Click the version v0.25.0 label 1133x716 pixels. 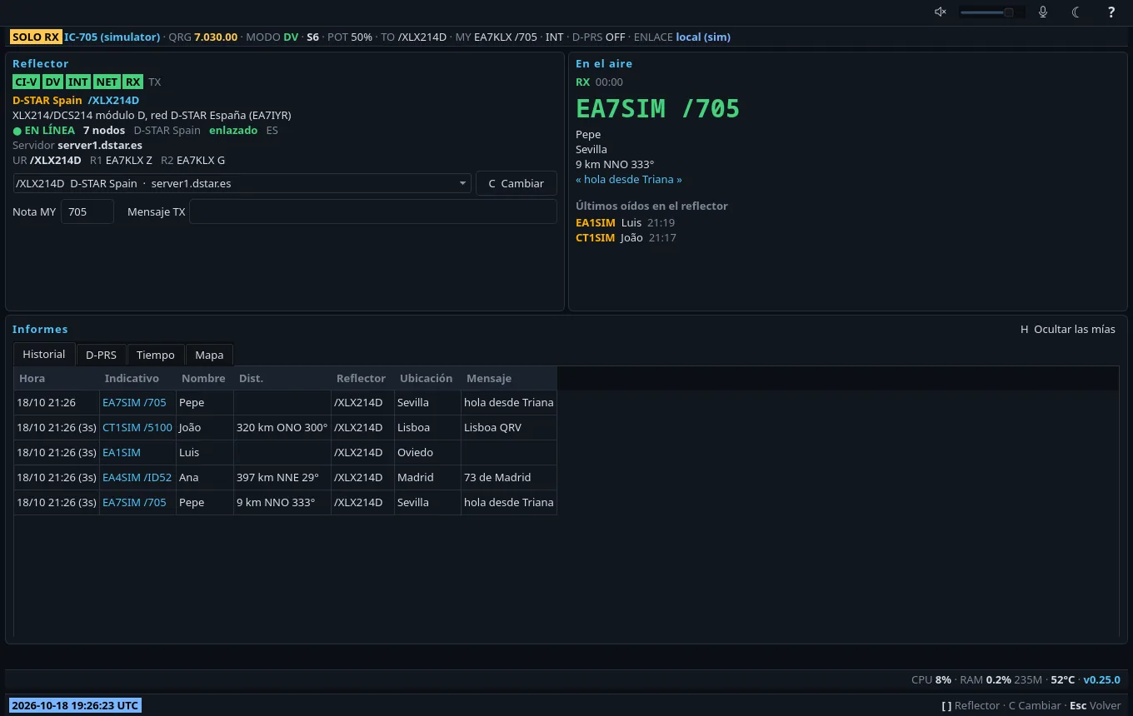click(1101, 679)
